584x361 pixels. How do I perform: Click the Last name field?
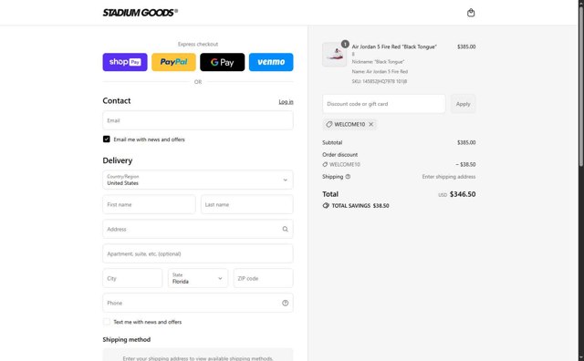coord(247,204)
